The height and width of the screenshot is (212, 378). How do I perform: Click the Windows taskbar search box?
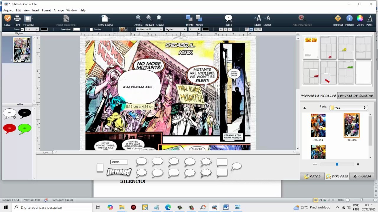[x=53, y=207]
